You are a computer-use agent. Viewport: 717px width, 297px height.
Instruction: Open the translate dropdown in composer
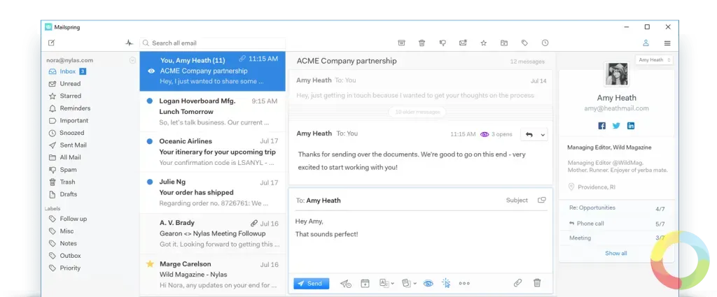click(387, 283)
